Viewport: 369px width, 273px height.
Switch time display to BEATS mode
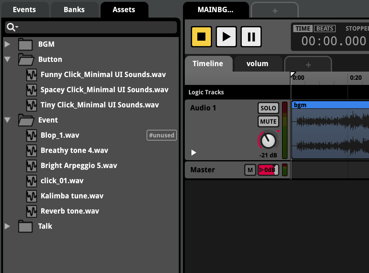click(325, 29)
